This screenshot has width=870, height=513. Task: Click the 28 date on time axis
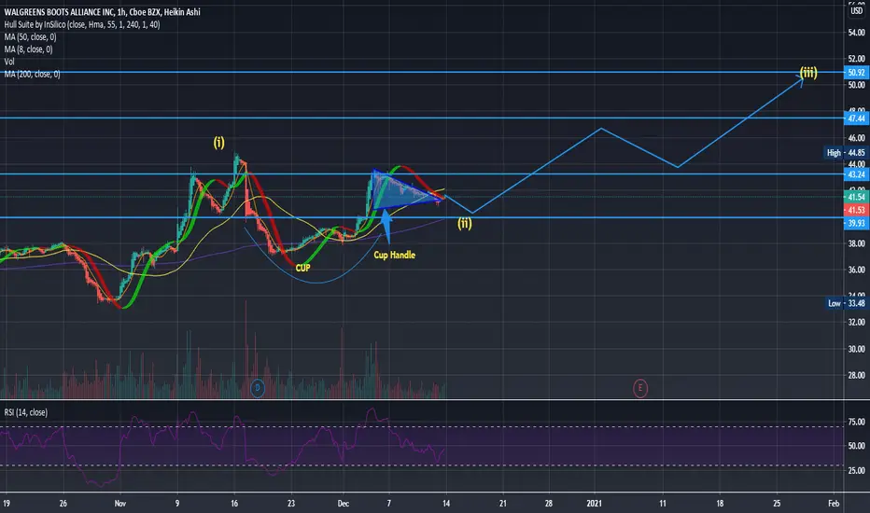(x=548, y=504)
